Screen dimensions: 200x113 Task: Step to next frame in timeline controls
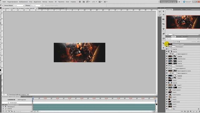[x=12, y=111]
